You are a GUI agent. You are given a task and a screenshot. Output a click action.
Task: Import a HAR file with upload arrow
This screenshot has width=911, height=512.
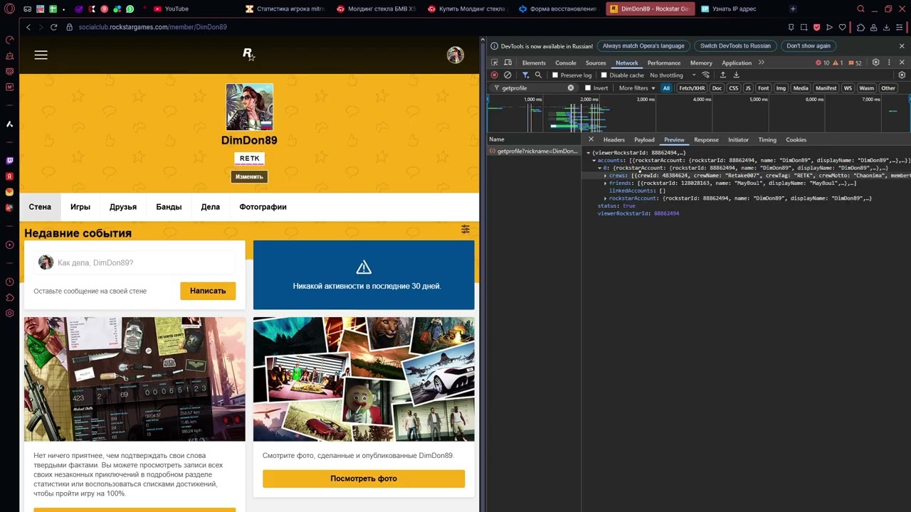[x=723, y=75]
